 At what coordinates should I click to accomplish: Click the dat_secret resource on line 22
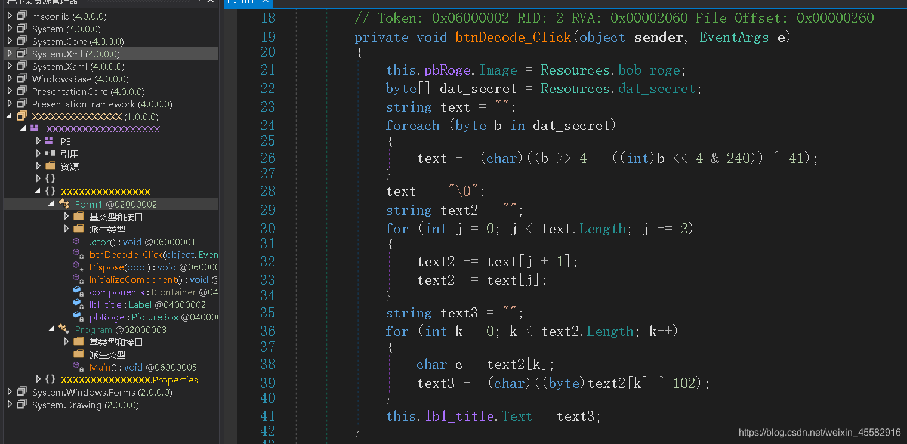(x=657, y=88)
